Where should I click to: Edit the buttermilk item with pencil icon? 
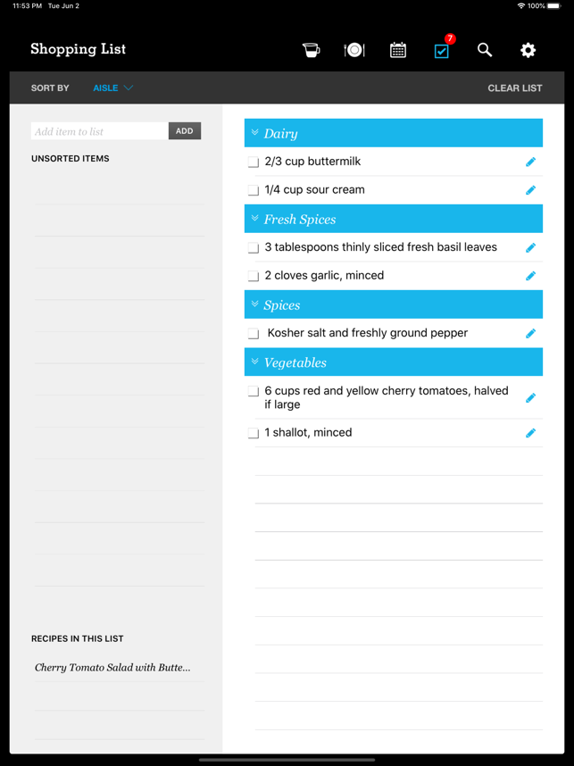(x=530, y=162)
